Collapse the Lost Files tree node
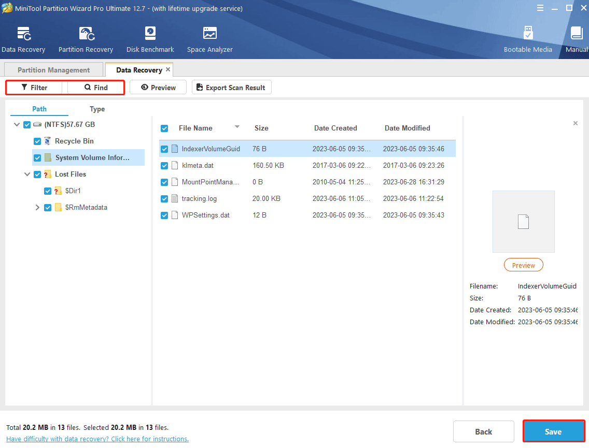 coord(27,175)
